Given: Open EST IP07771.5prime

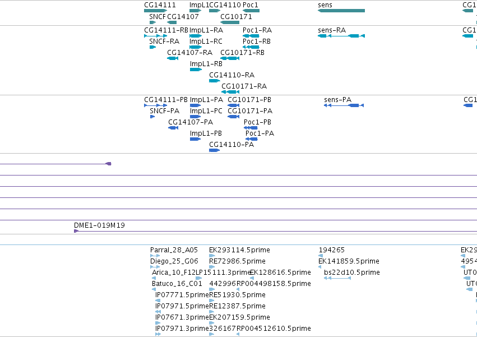Looking at the screenshot, I should [x=158, y=301].
